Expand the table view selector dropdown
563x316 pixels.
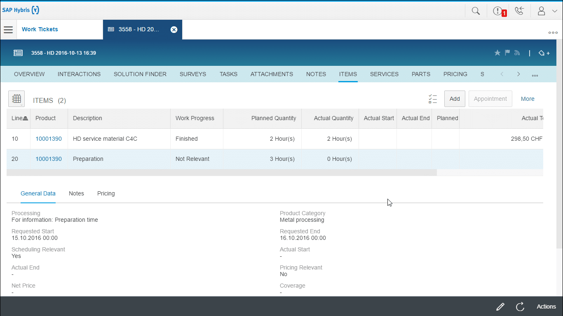(x=16, y=99)
